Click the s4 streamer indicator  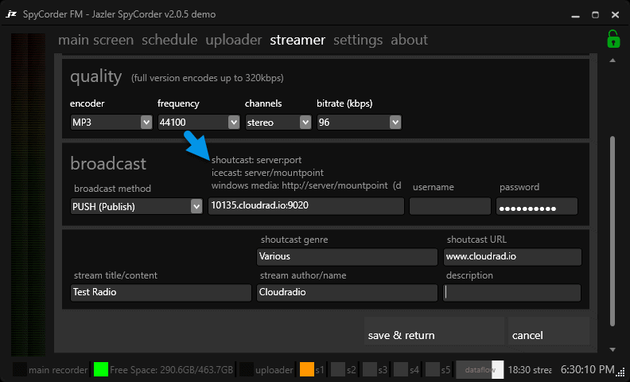[x=402, y=369]
